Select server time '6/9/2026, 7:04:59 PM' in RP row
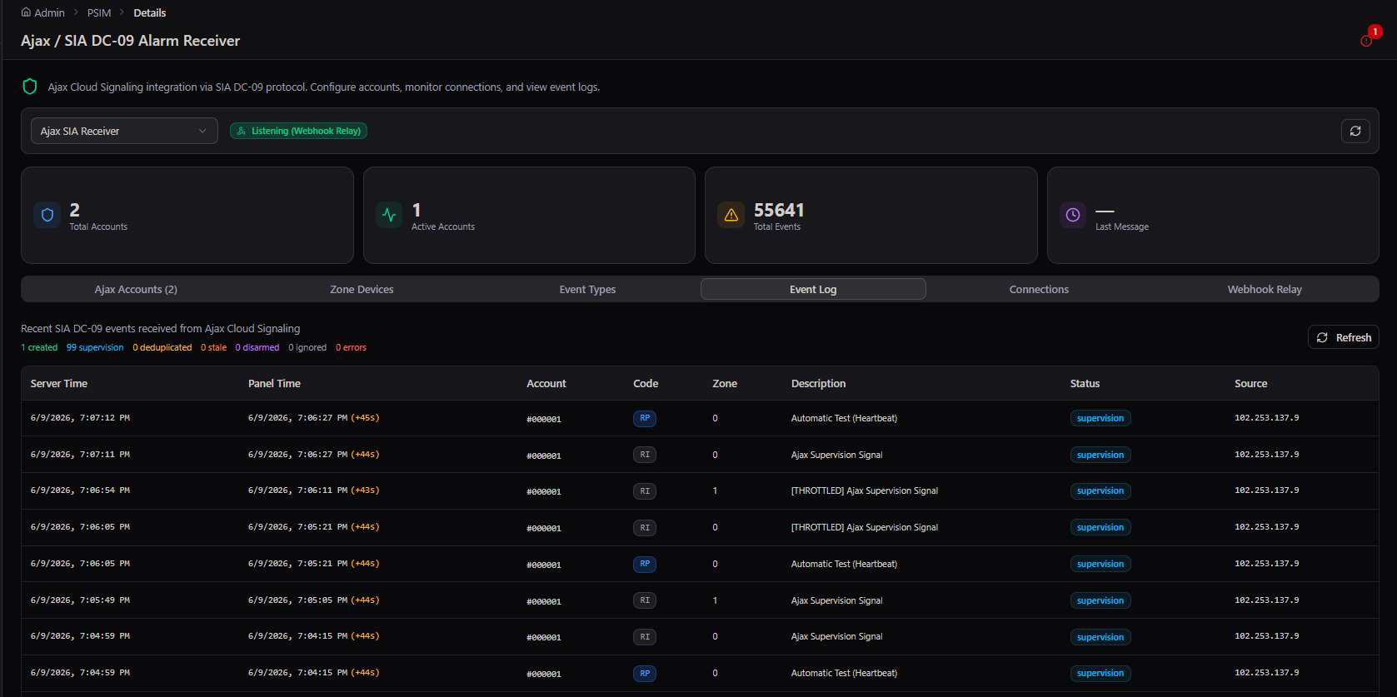 coord(80,673)
